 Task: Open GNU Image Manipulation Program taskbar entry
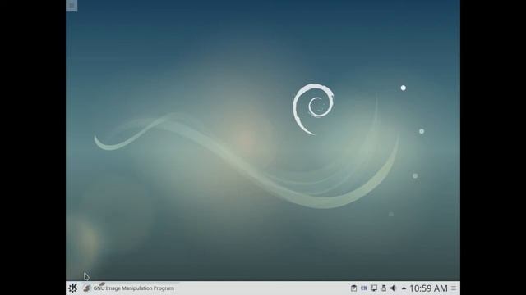(x=130, y=288)
